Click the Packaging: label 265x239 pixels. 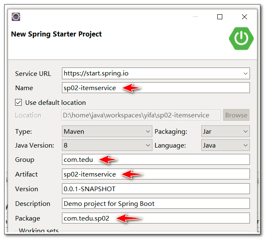click(171, 132)
